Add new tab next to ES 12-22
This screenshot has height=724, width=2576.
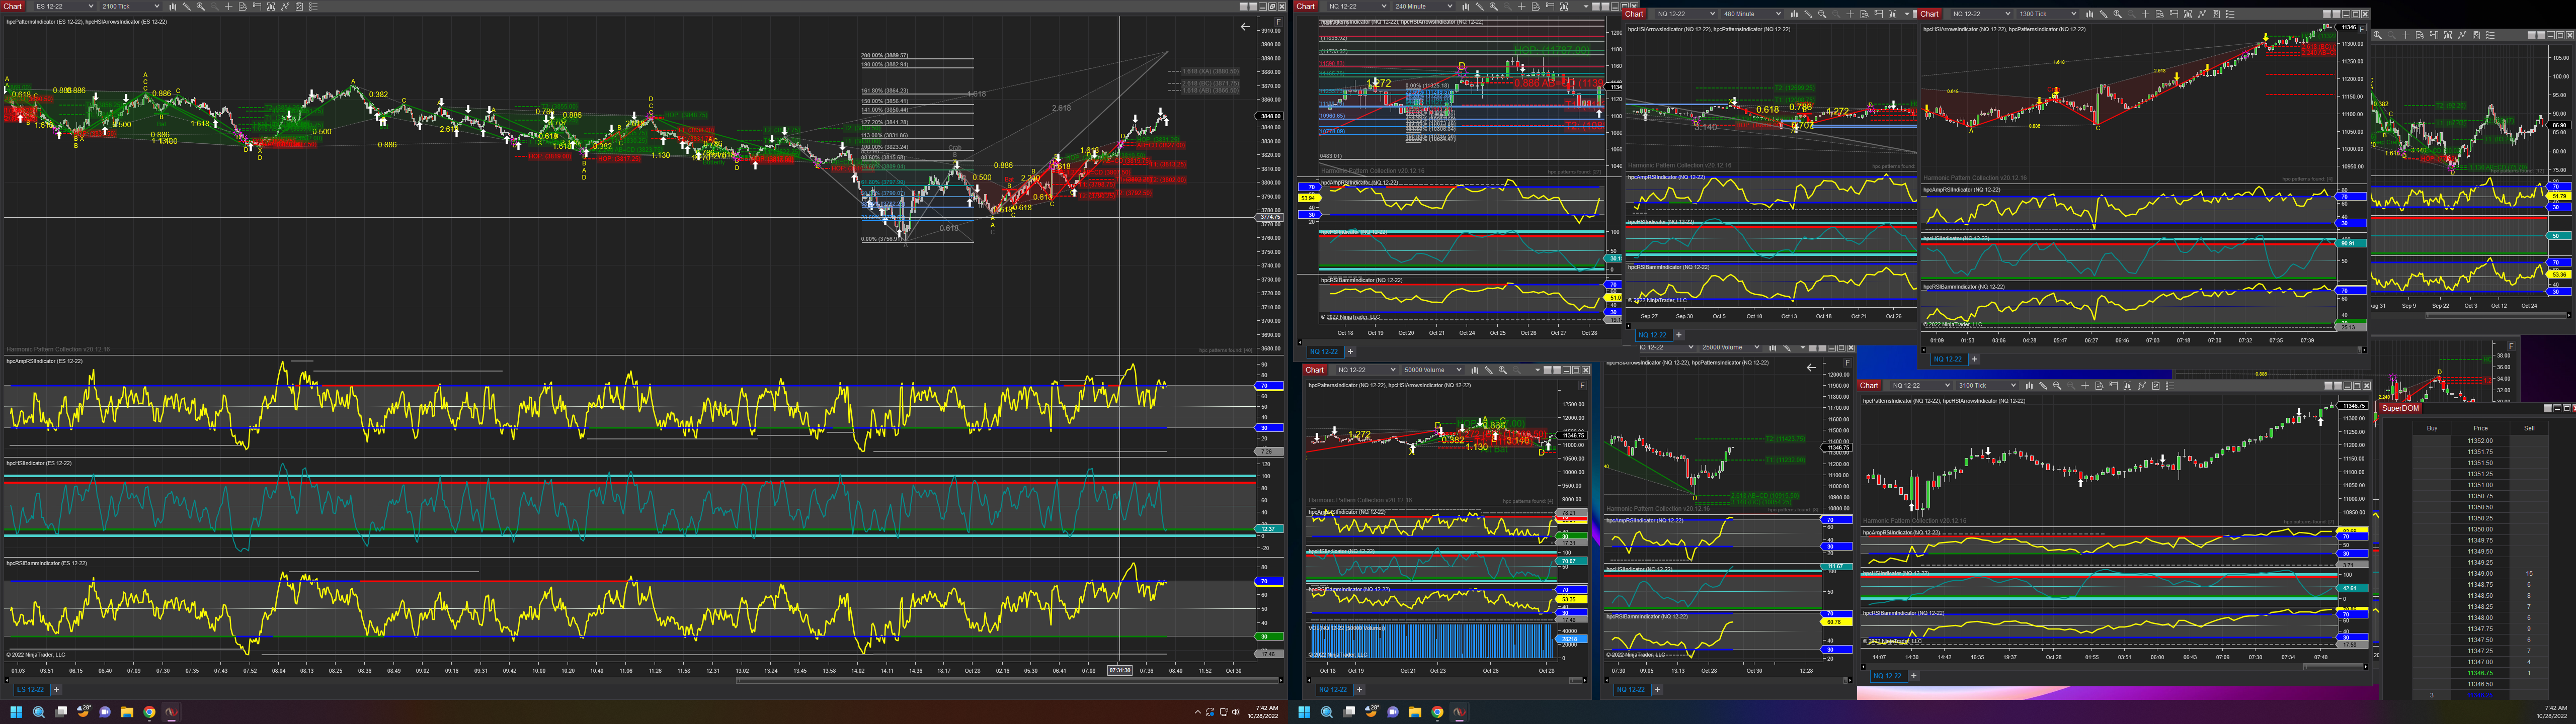coord(56,689)
